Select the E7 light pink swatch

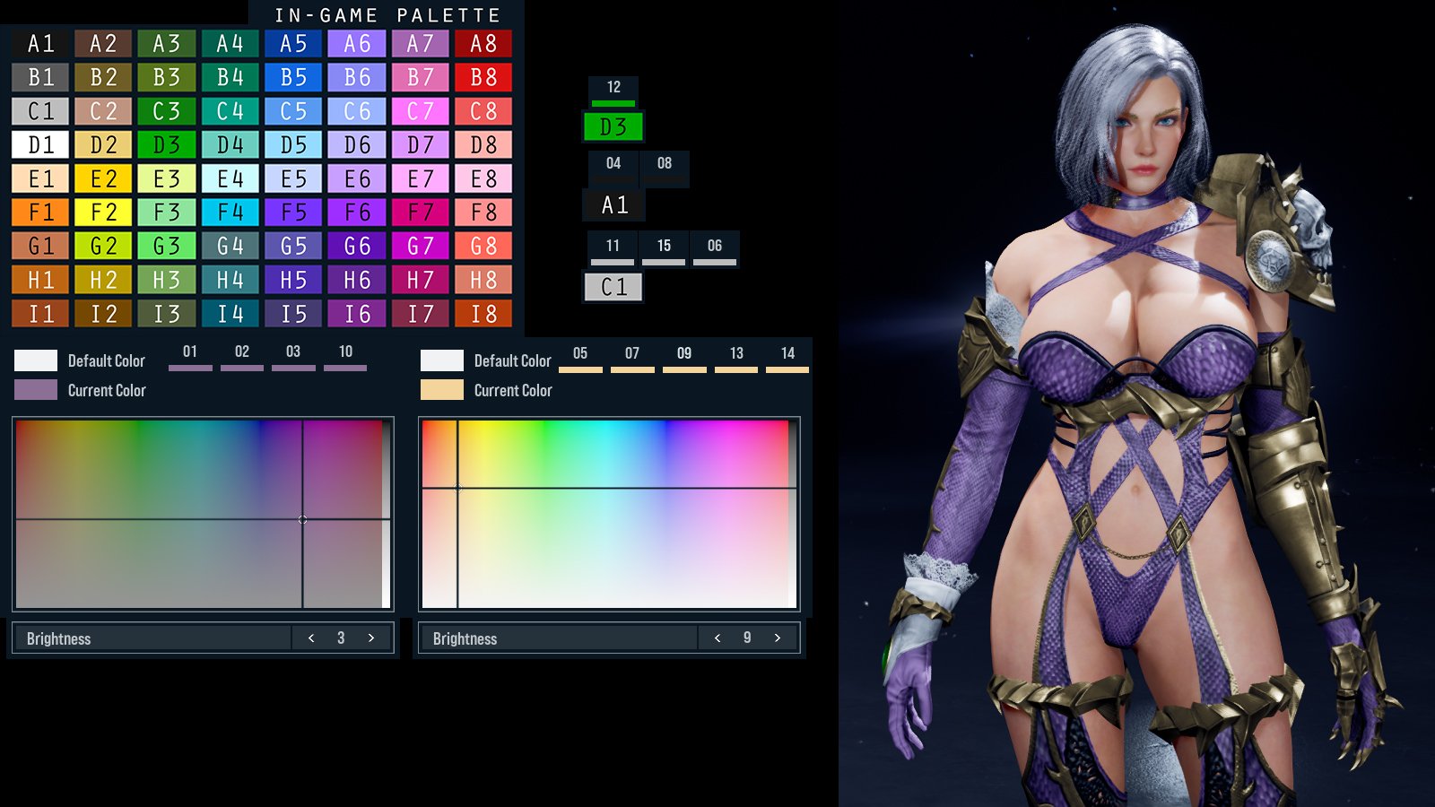coord(420,178)
